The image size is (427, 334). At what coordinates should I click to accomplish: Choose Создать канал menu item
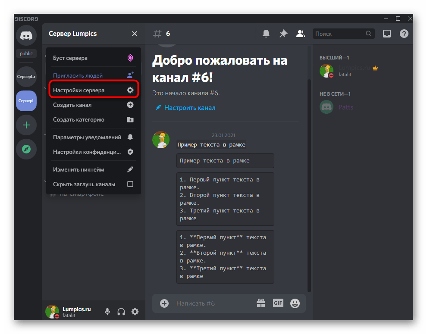click(x=94, y=105)
